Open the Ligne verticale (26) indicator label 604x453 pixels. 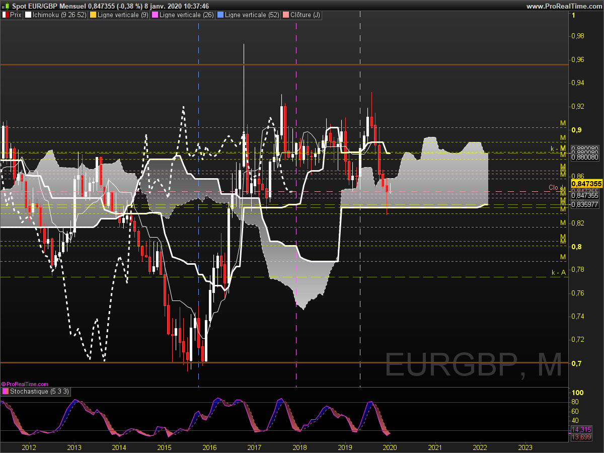click(x=186, y=15)
